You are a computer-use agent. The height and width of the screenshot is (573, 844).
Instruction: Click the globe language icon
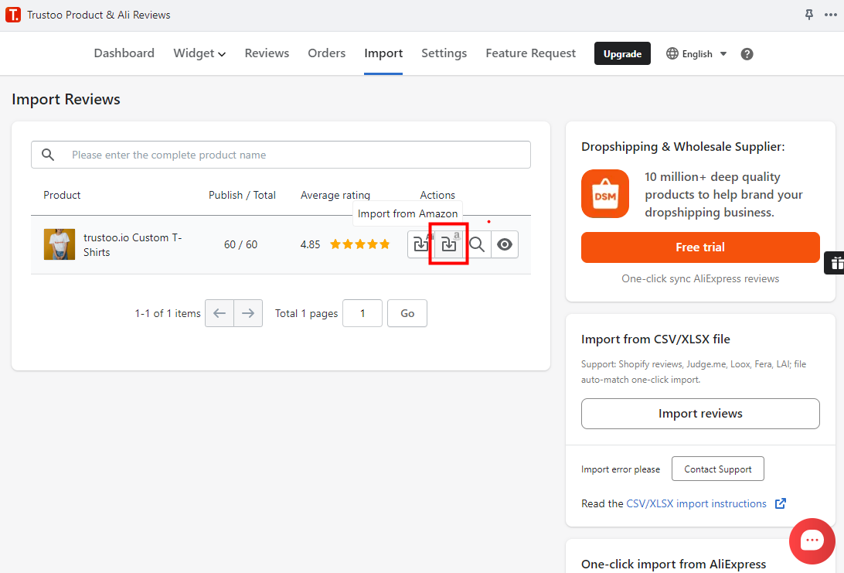coord(672,53)
